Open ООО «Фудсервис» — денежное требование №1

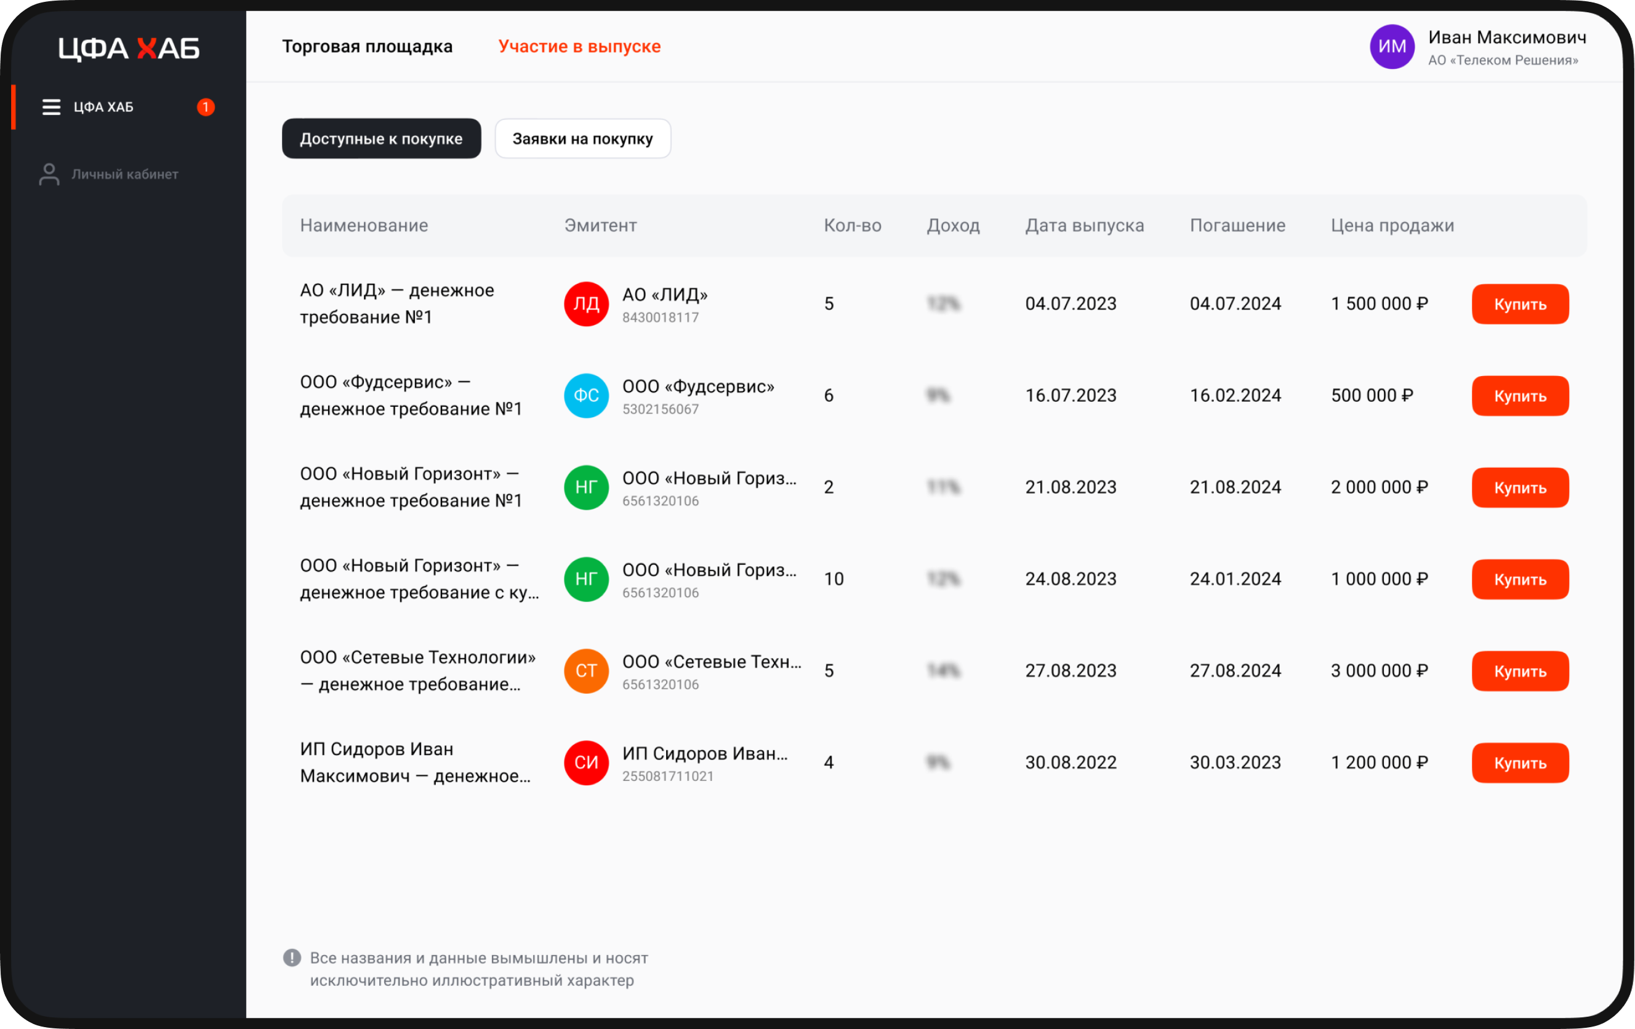[411, 396]
